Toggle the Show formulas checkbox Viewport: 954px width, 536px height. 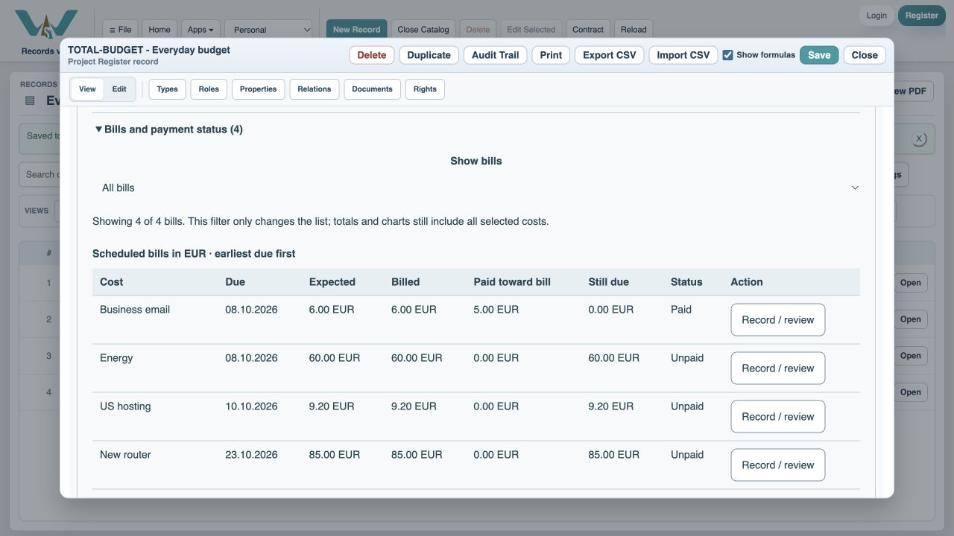click(727, 55)
